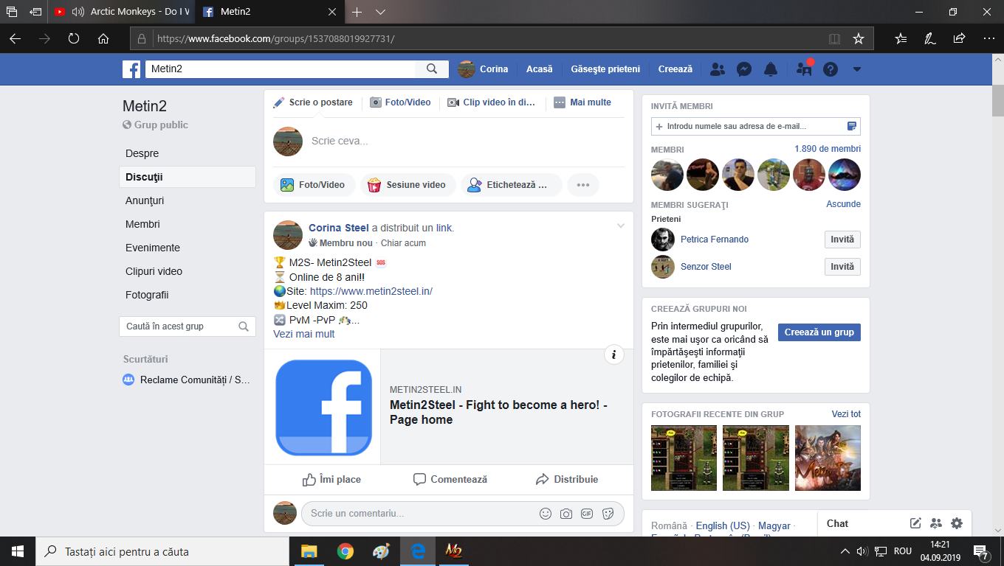
Task: Open a new browser tab
Action: click(357, 12)
